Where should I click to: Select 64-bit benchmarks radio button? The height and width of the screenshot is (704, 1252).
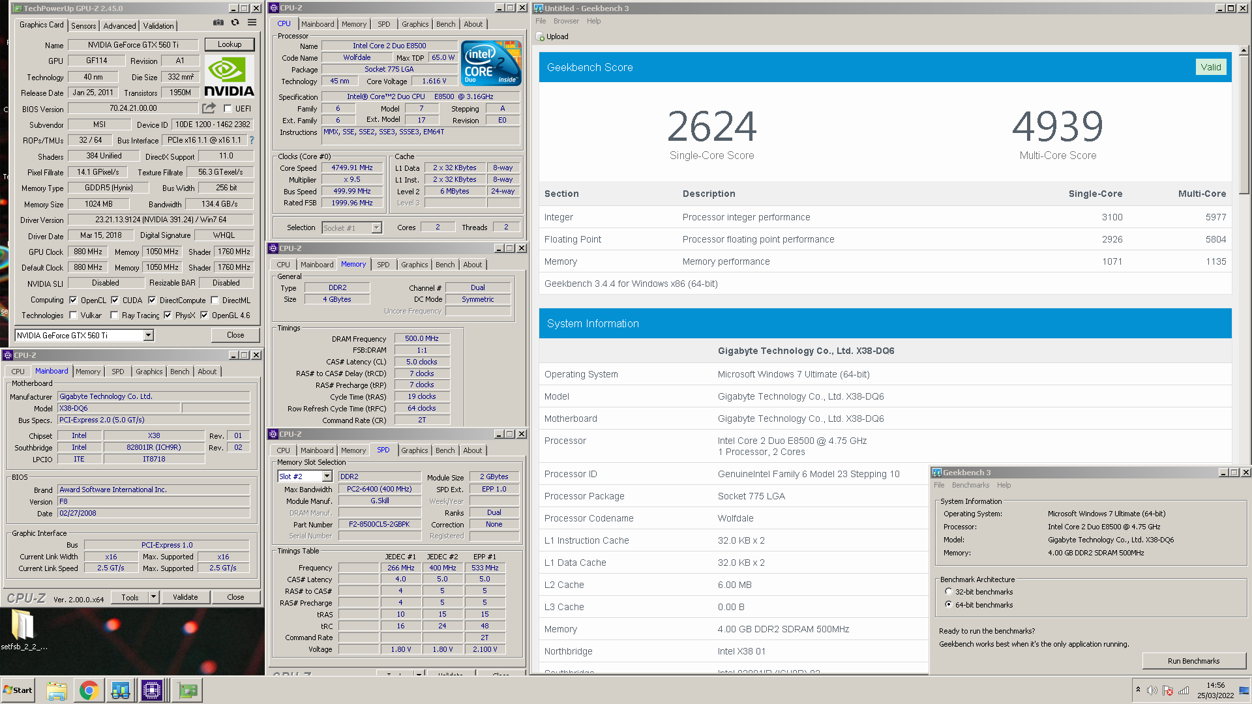pos(948,605)
